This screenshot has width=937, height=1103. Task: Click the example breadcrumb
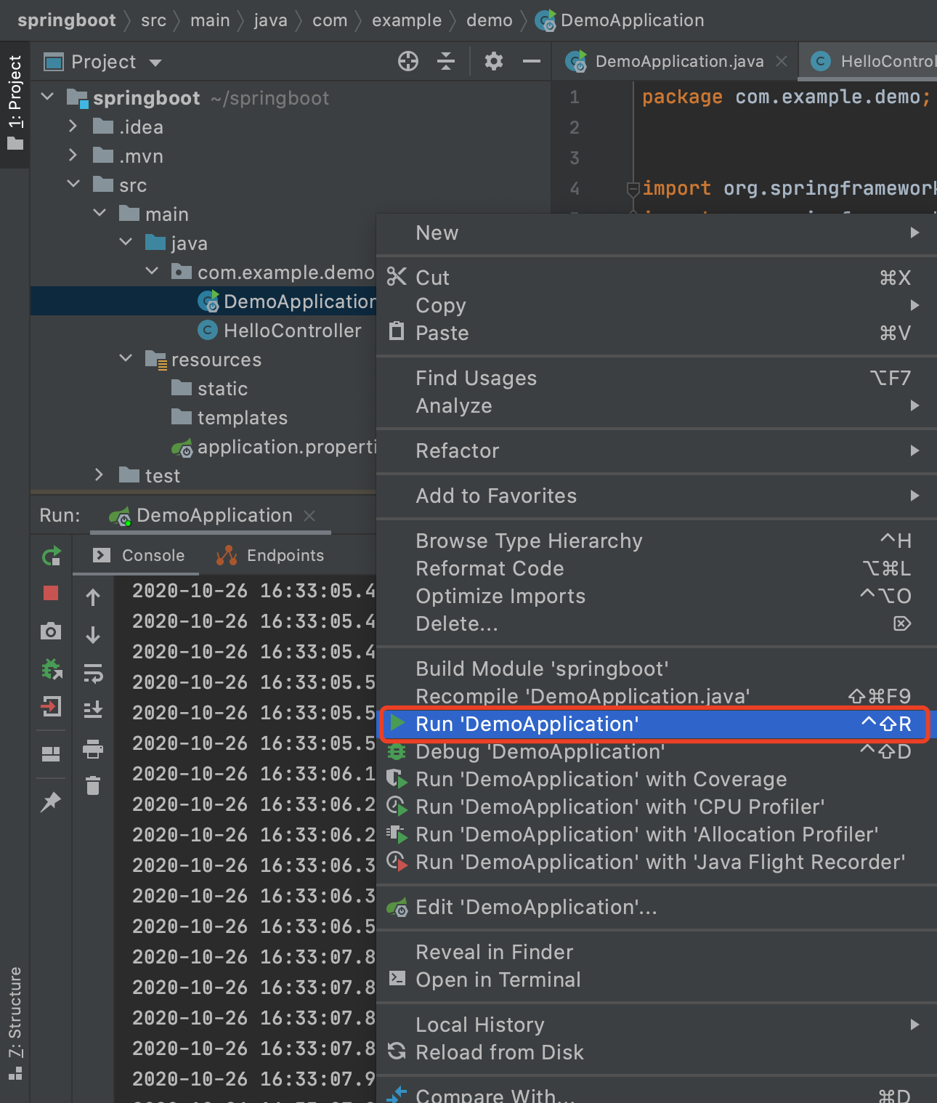pos(407,20)
